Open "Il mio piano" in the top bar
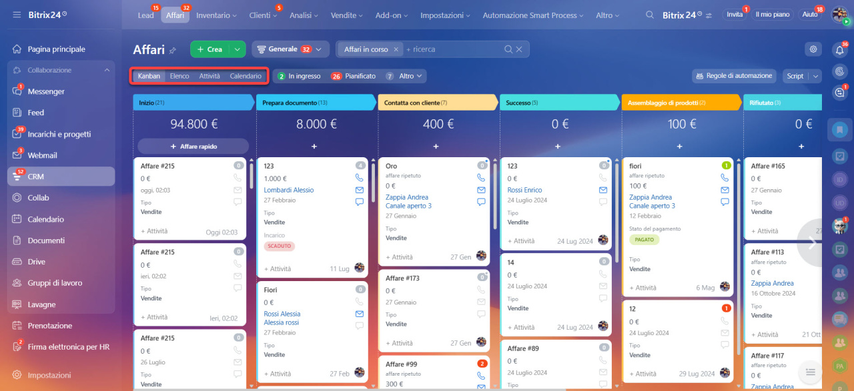Image resolution: width=854 pixels, height=391 pixels. (x=773, y=15)
